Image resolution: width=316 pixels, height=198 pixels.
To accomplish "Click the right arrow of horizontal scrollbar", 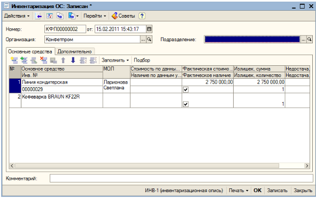I will pos(307,166).
